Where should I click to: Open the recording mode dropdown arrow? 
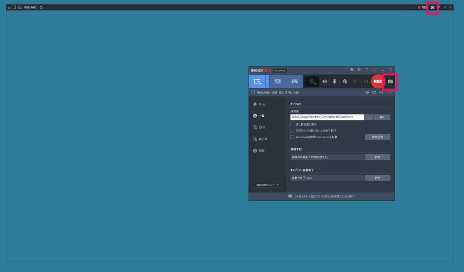click(267, 81)
